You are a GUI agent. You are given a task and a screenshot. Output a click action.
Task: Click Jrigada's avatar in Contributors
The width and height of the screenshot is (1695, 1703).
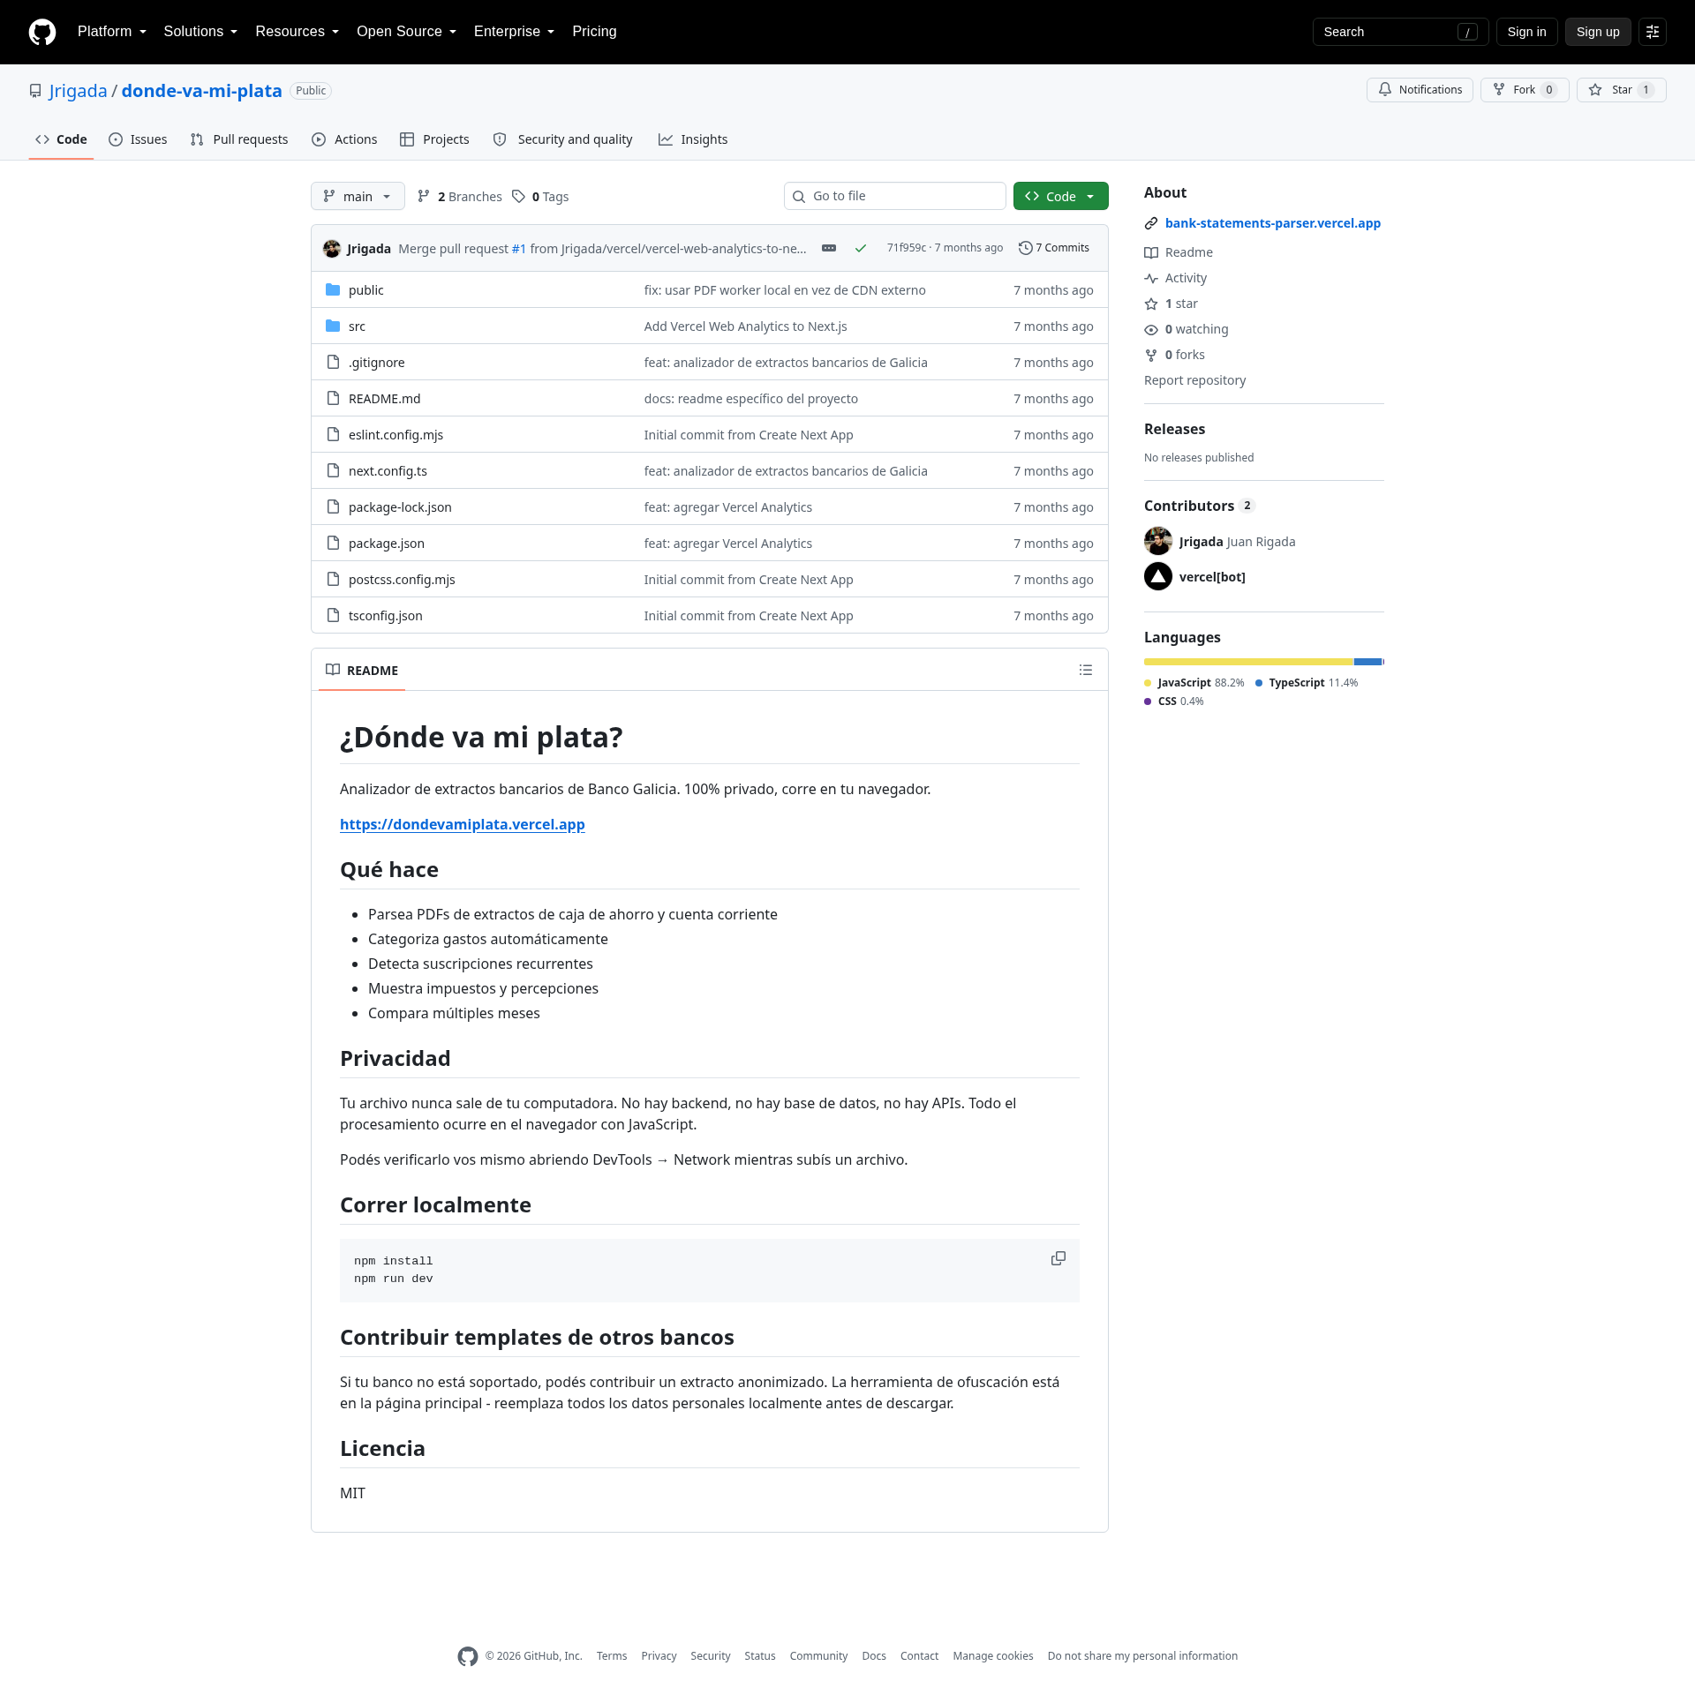coord(1158,542)
